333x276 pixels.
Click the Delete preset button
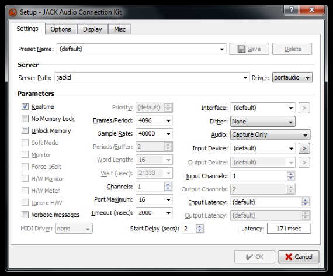click(292, 49)
